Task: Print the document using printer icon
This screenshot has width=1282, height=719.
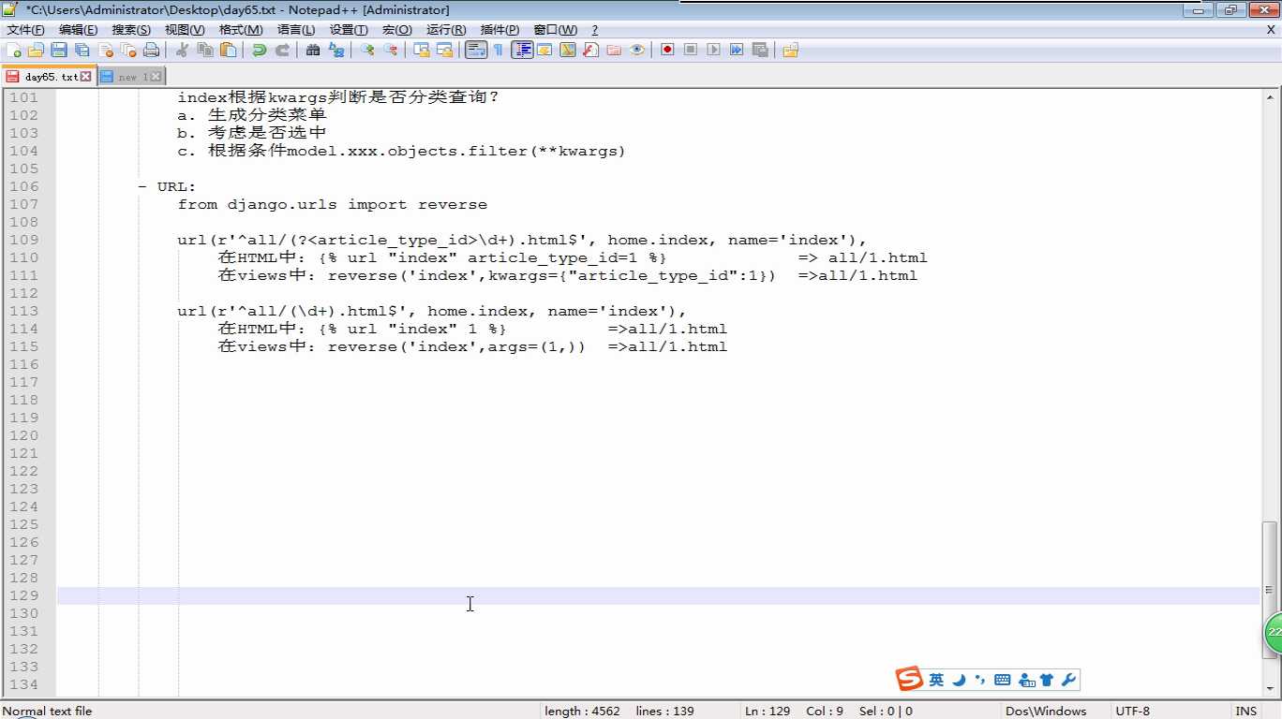Action: [x=151, y=50]
